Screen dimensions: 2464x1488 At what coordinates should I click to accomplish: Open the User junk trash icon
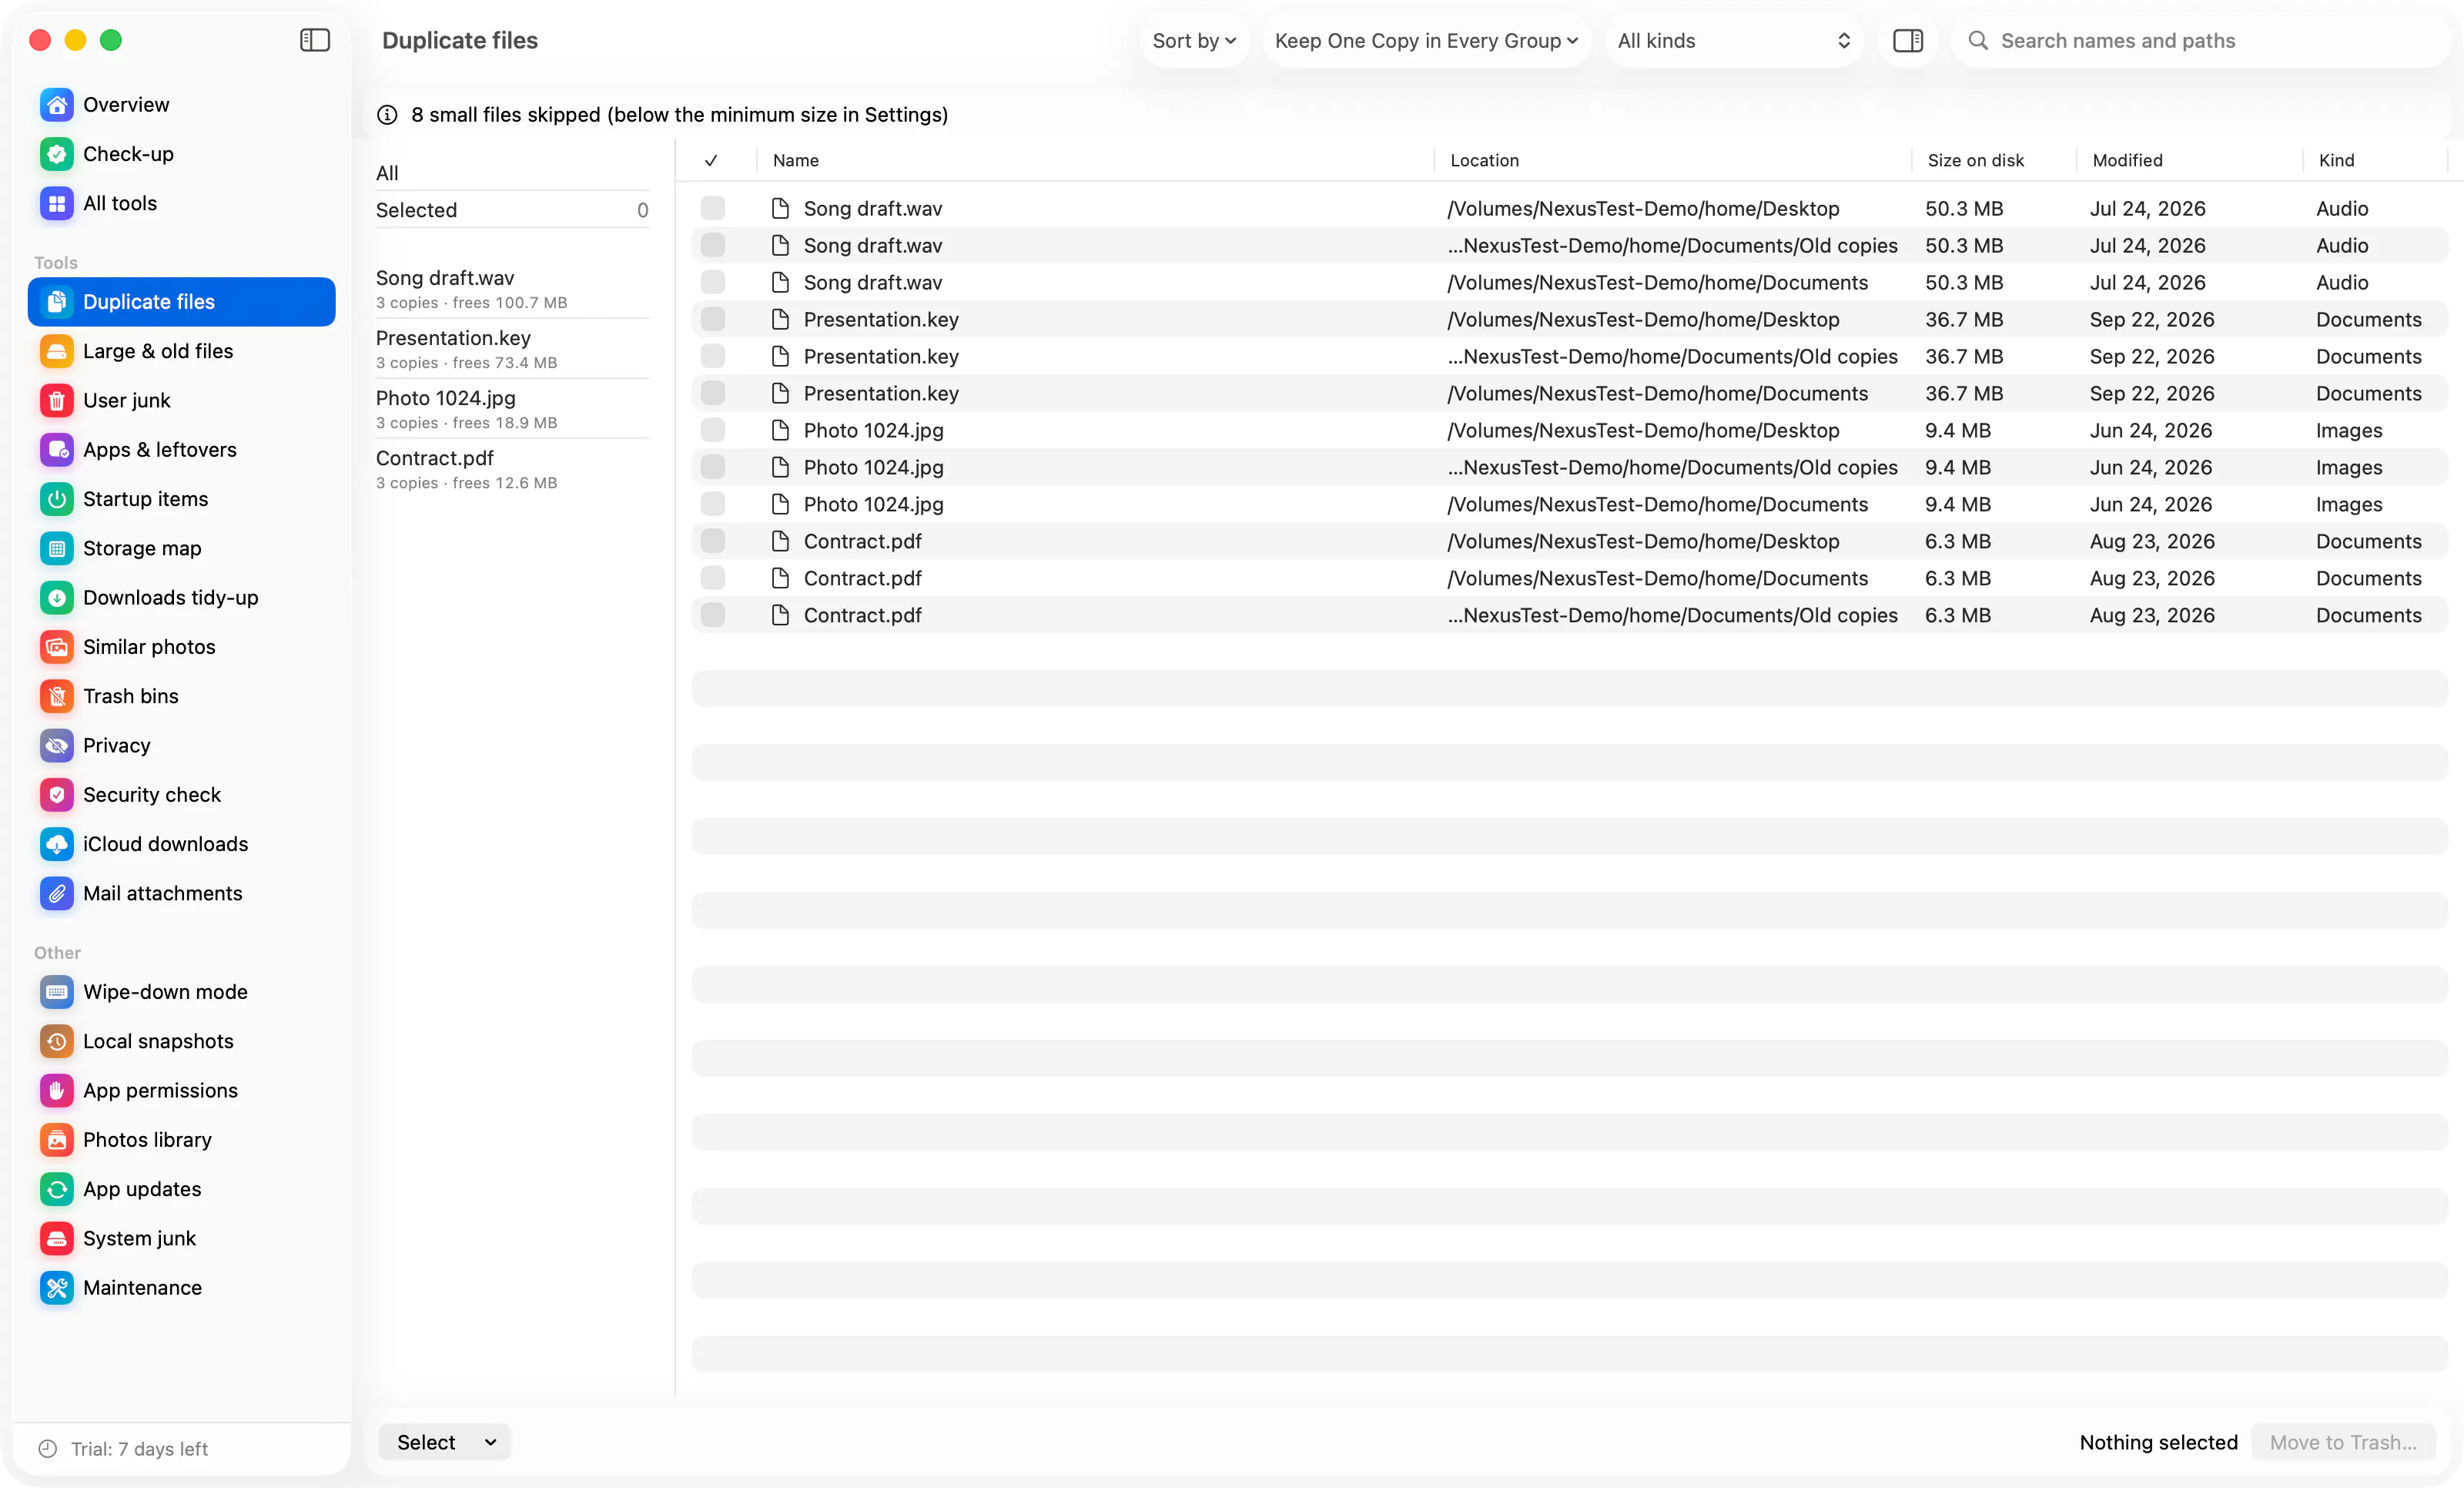pyautogui.click(x=57, y=400)
